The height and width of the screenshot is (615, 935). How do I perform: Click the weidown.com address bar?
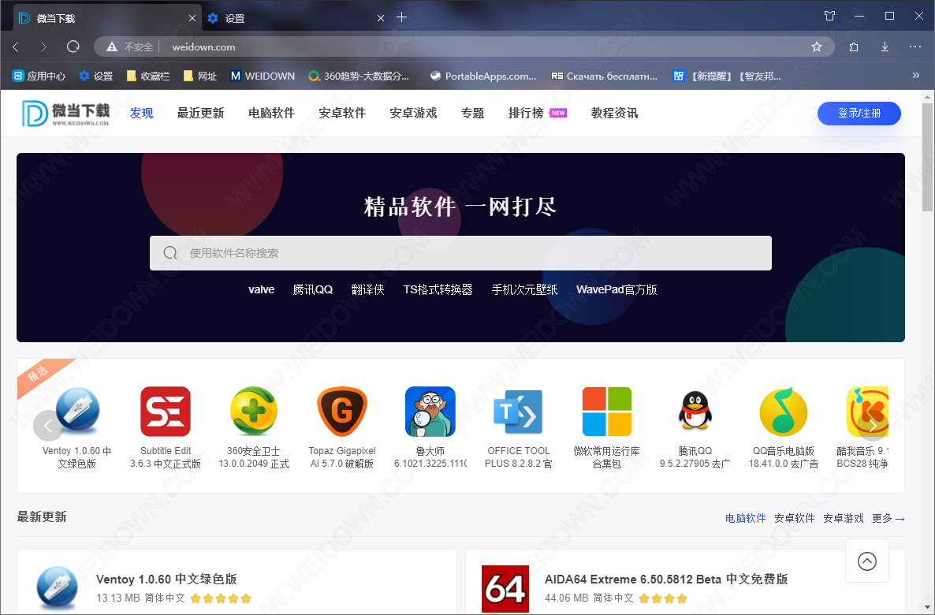(462, 47)
